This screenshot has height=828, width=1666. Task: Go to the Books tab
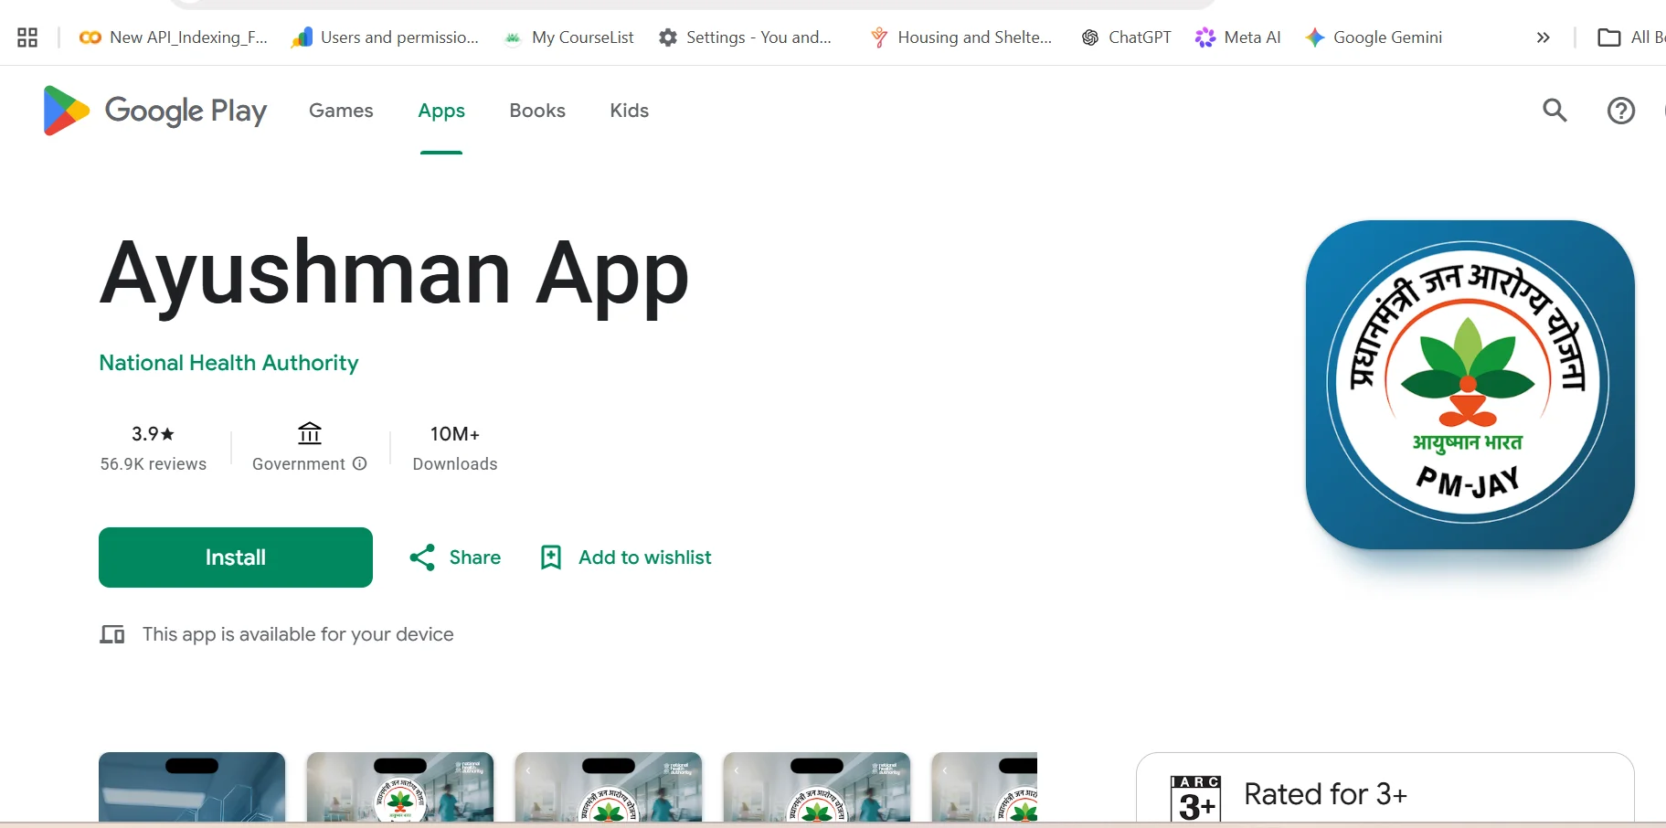coord(537,111)
